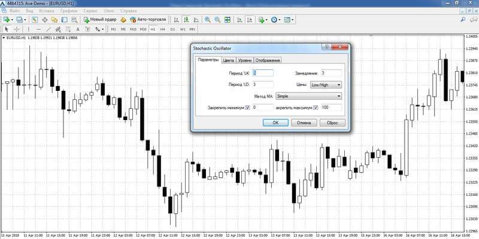
Task: Open the Market Watch panel icon
Action: tap(35, 20)
